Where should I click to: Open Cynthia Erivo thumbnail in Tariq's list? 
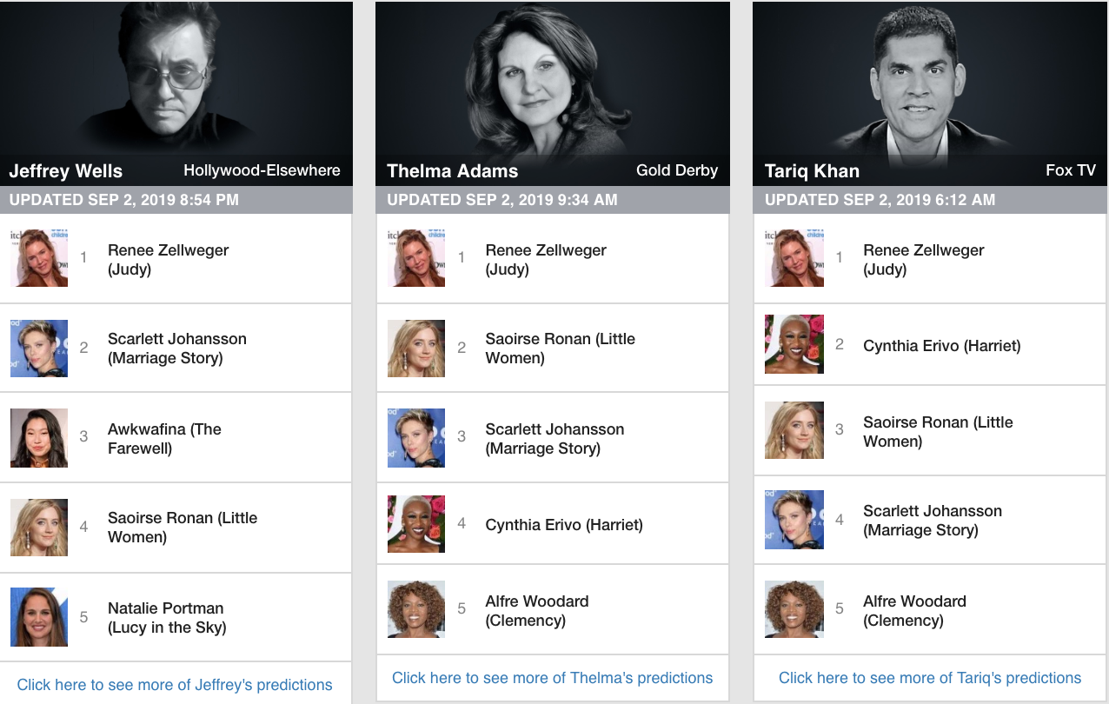tap(794, 344)
